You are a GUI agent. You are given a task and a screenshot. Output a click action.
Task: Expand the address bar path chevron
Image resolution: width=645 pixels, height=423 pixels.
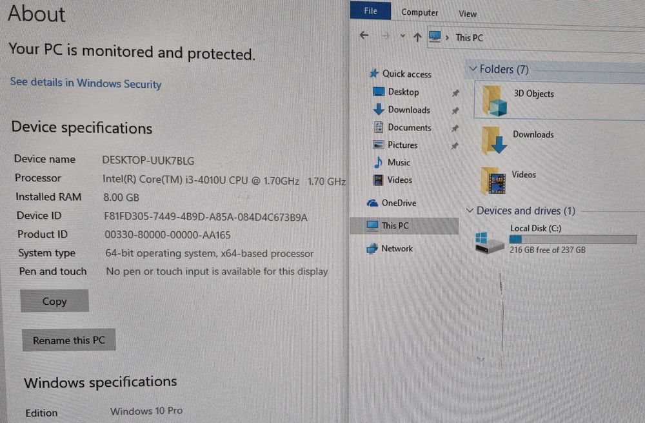click(x=447, y=37)
